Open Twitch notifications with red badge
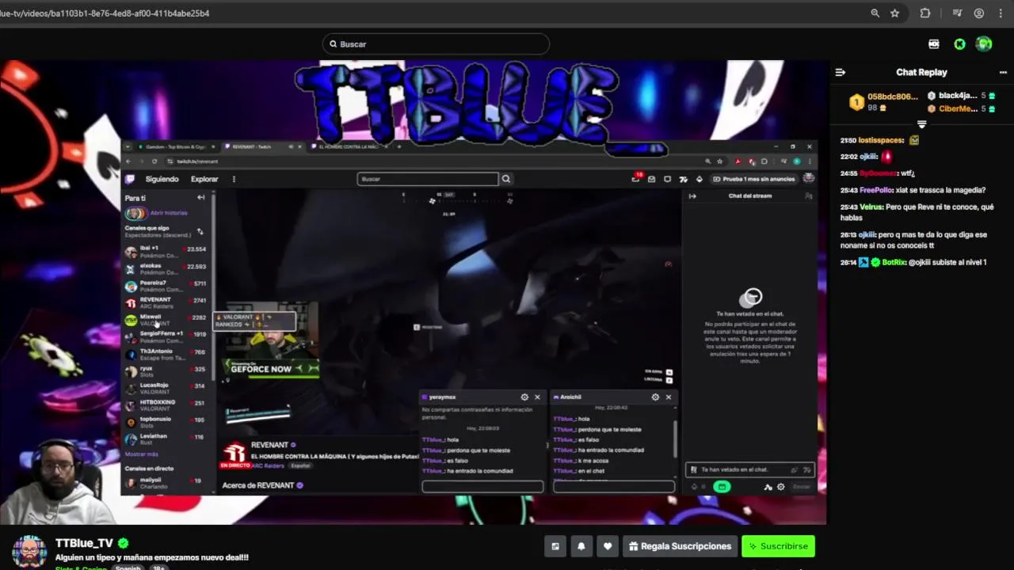The width and height of the screenshot is (1014, 570). 636,178
